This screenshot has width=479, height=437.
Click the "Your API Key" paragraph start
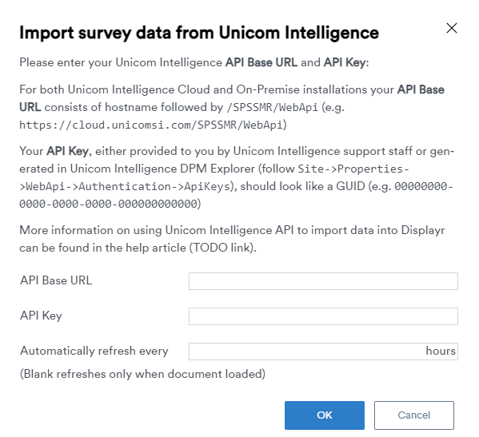(54, 151)
